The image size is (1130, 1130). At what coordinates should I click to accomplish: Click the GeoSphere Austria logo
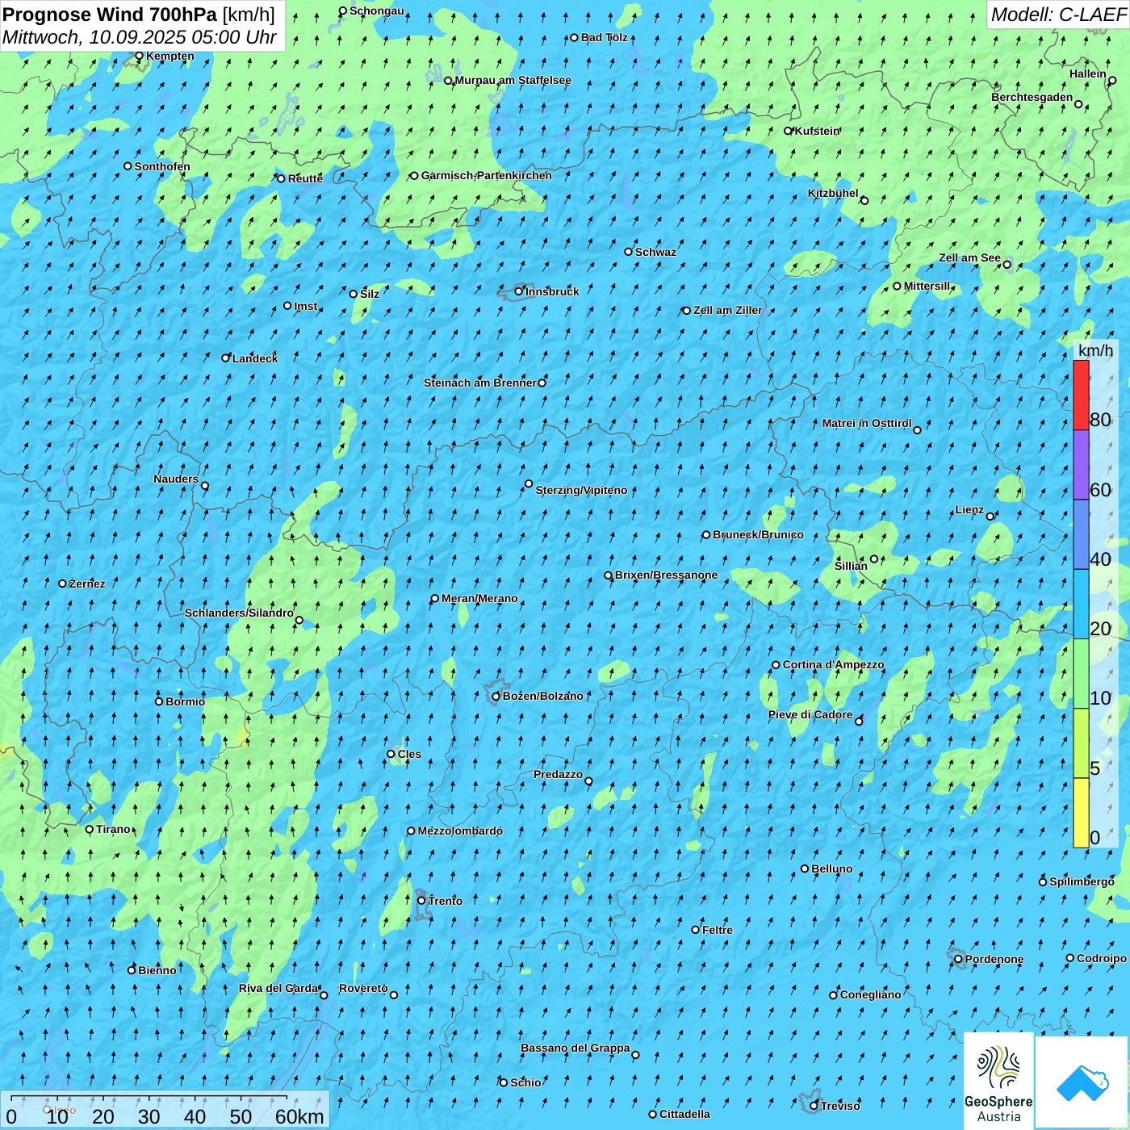coord(998,1081)
